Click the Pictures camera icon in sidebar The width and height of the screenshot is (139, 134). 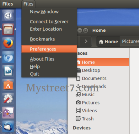point(78,102)
